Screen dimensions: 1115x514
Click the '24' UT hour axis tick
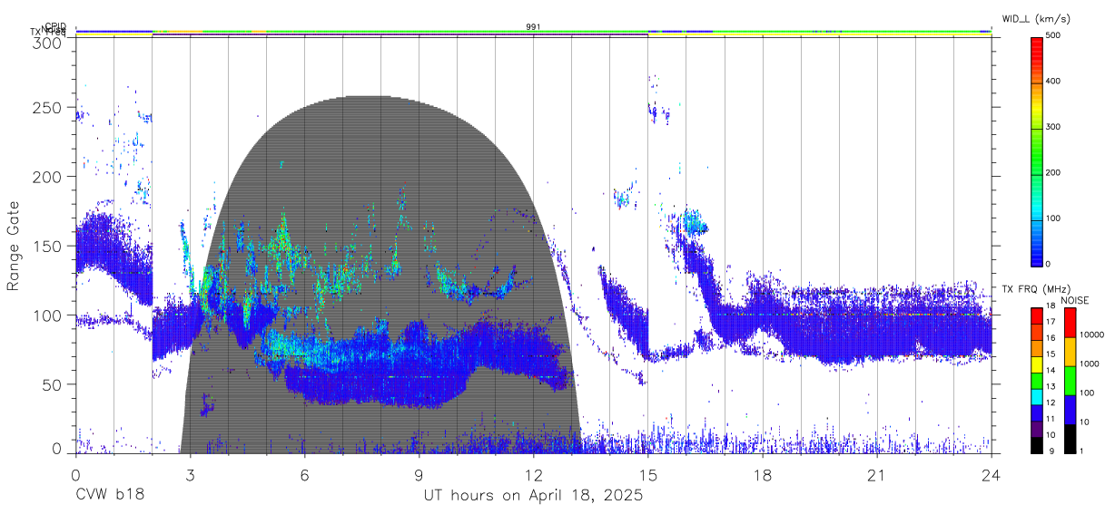[991, 474]
